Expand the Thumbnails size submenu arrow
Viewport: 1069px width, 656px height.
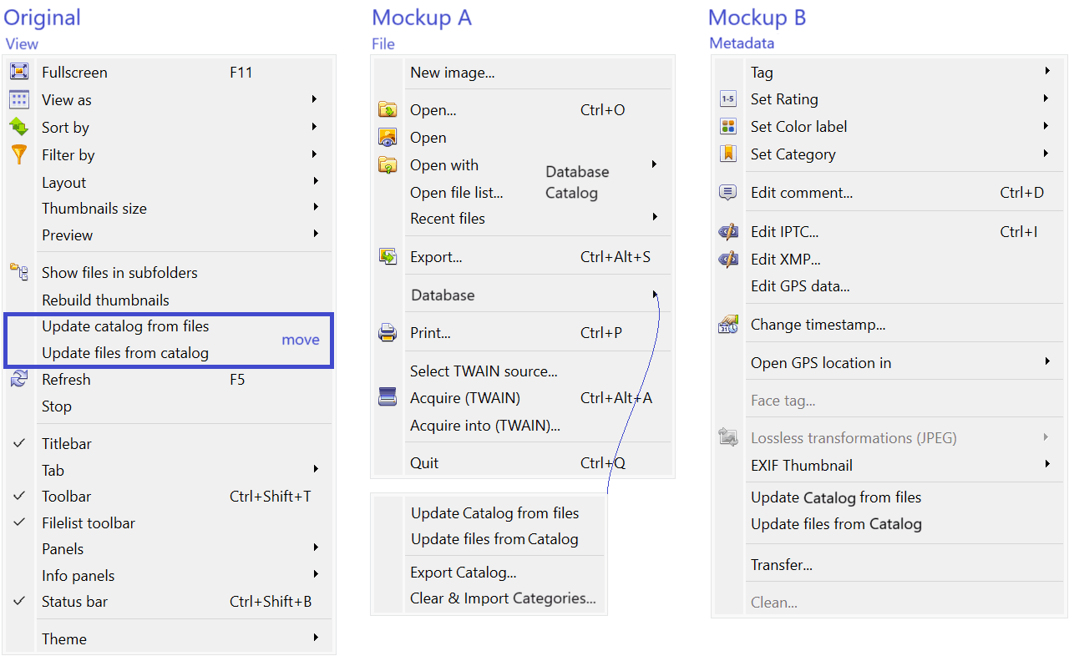[315, 208]
